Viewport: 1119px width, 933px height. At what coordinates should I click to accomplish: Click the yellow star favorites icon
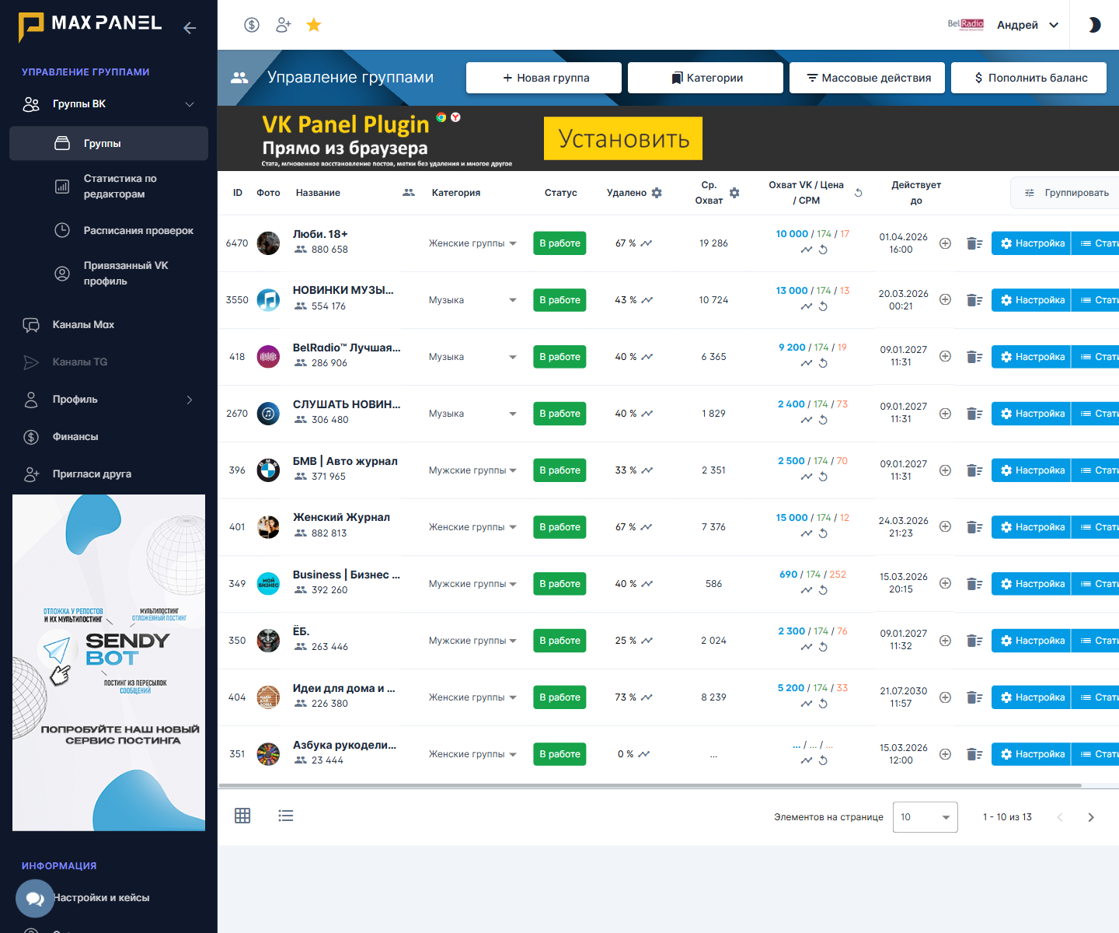coord(314,25)
